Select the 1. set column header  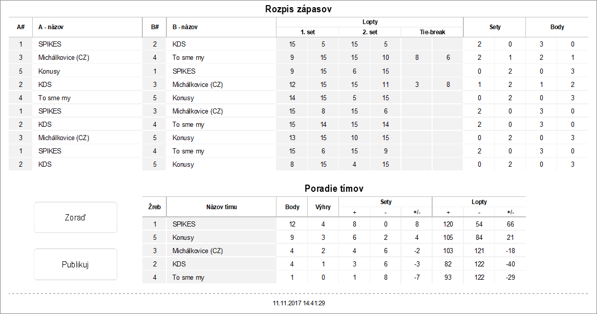307,32
